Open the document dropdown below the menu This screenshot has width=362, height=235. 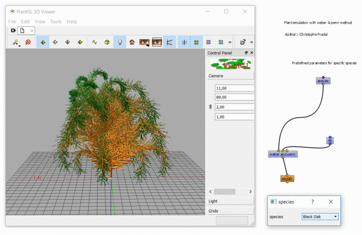pyautogui.click(x=27, y=31)
